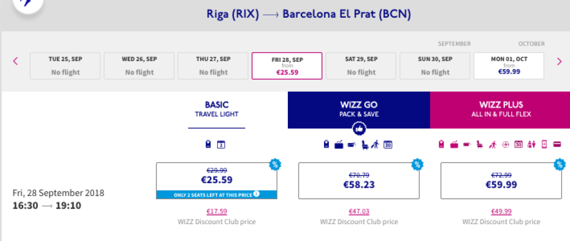The image size is (570, 241).
Task: Click the WIZZ PLUS column header
Action: point(500,110)
